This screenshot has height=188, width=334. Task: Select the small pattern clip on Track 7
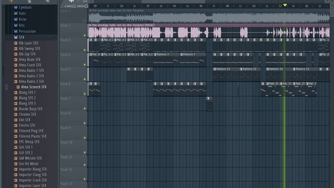pos(209,104)
